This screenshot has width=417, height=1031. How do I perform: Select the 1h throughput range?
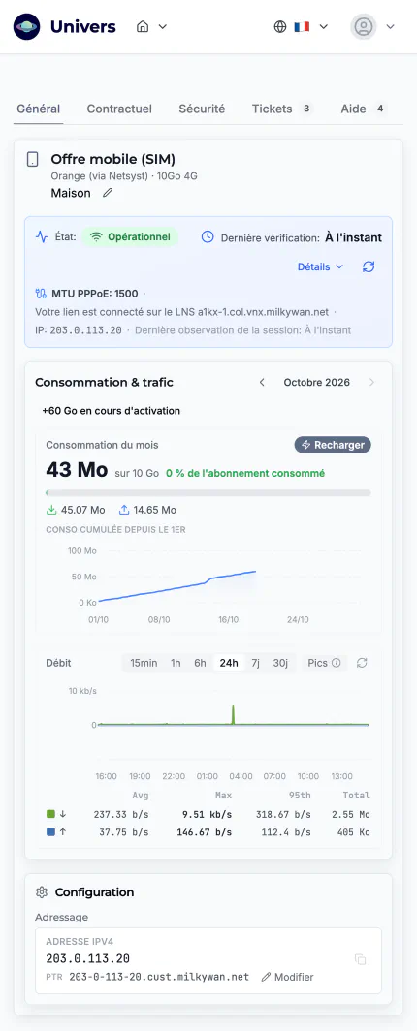pyautogui.click(x=176, y=663)
